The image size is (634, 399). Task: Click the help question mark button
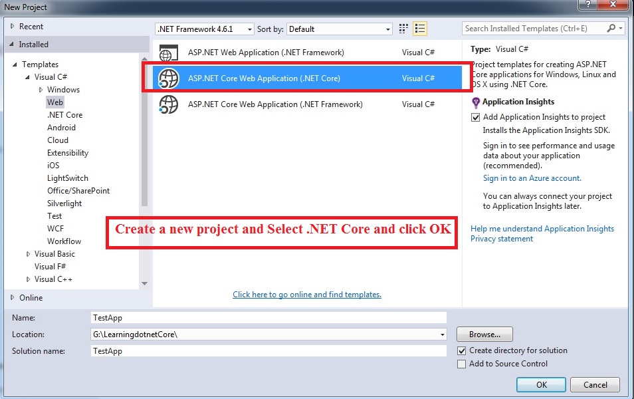[x=588, y=5]
